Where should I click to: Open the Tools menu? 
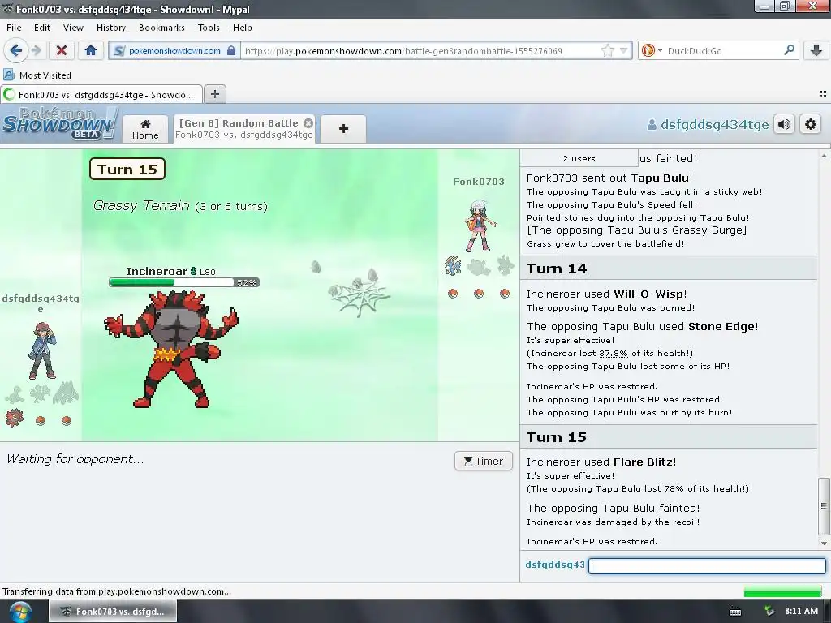209,28
